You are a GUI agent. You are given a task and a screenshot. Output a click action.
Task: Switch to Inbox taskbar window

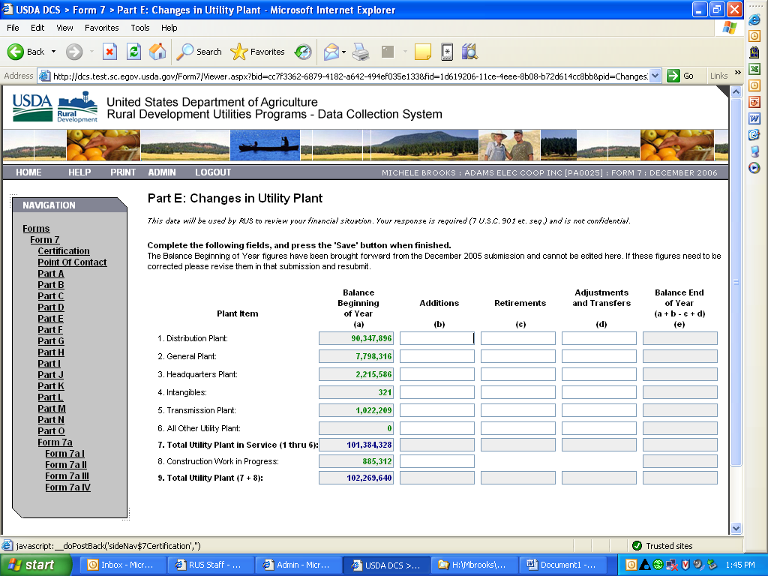[122, 565]
